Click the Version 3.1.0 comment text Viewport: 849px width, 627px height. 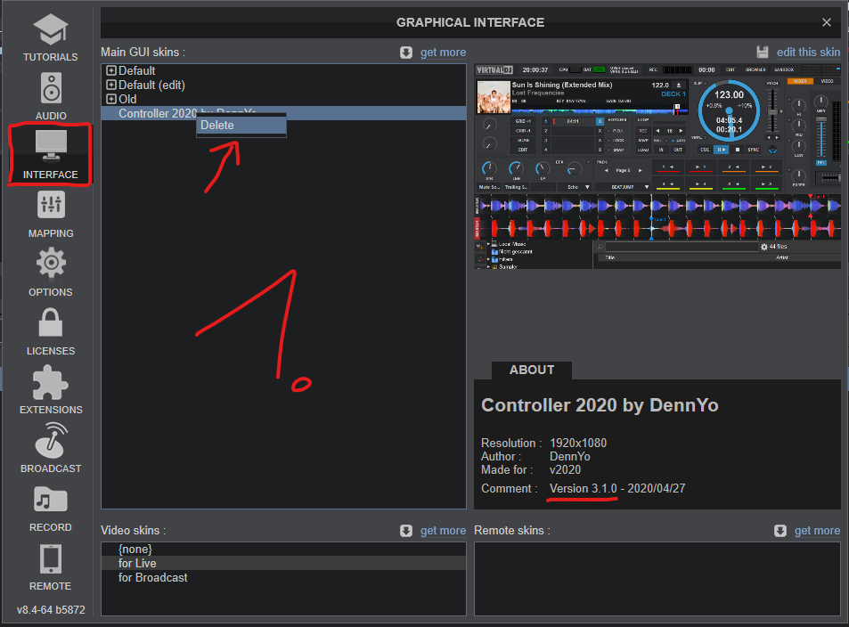tap(584, 488)
